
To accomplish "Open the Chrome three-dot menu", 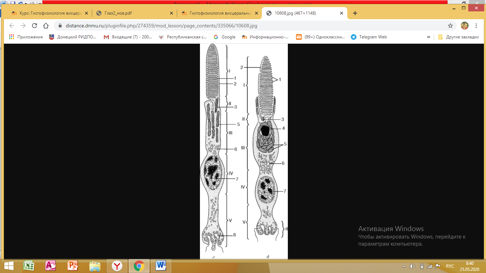I will click(476, 26).
